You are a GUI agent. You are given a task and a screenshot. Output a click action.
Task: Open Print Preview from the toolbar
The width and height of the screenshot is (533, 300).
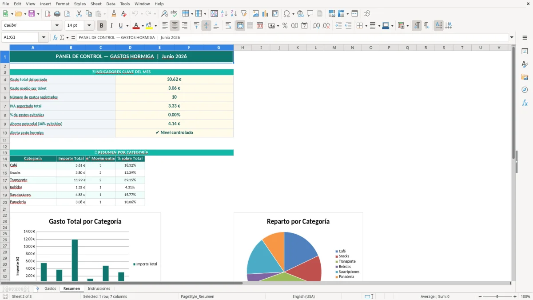point(67,14)
